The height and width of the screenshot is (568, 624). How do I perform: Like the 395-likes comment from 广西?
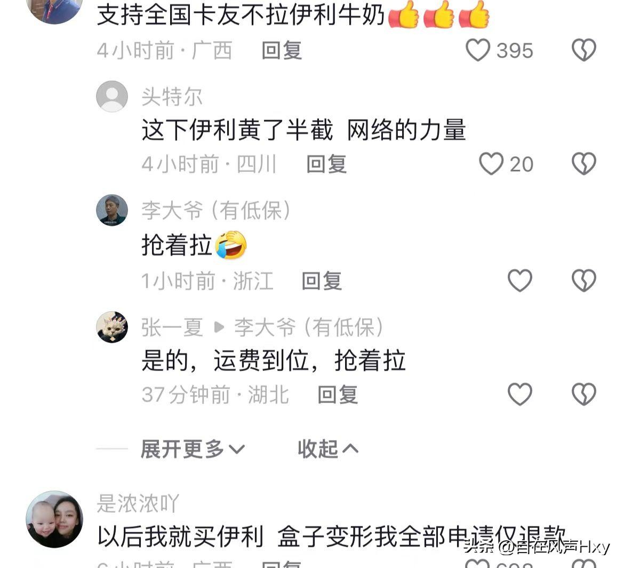click(x=477, y=50)
